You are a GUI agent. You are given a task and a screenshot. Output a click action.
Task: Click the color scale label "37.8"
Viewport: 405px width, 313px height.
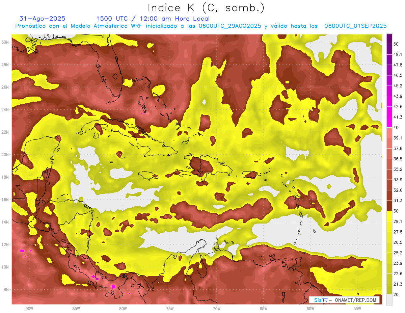pyautogui.click(x=398, y=148)
